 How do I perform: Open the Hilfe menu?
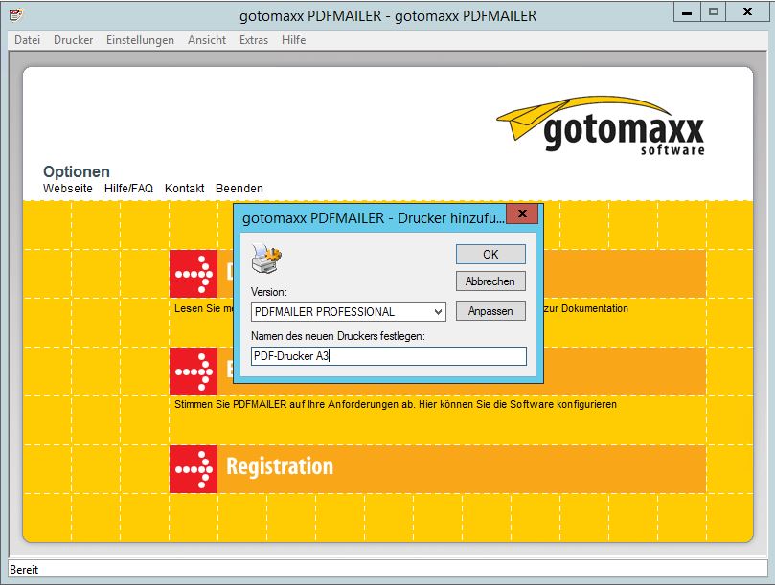(293, 40)
